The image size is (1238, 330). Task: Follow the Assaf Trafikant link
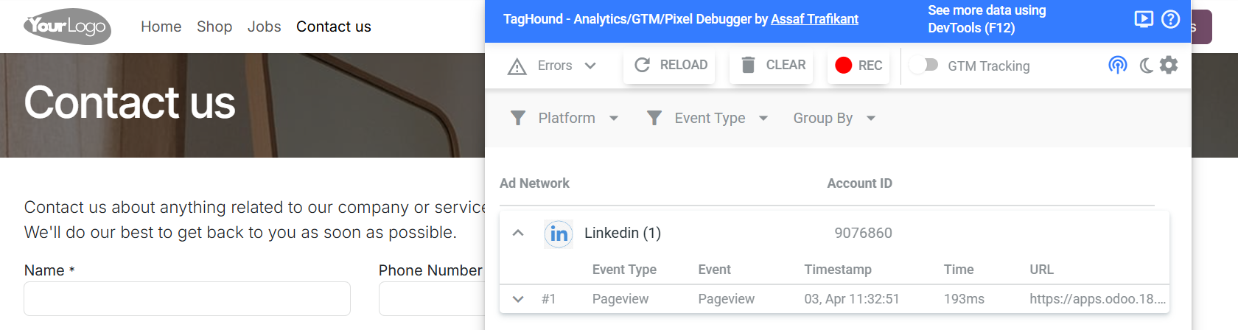pos(814,19)
